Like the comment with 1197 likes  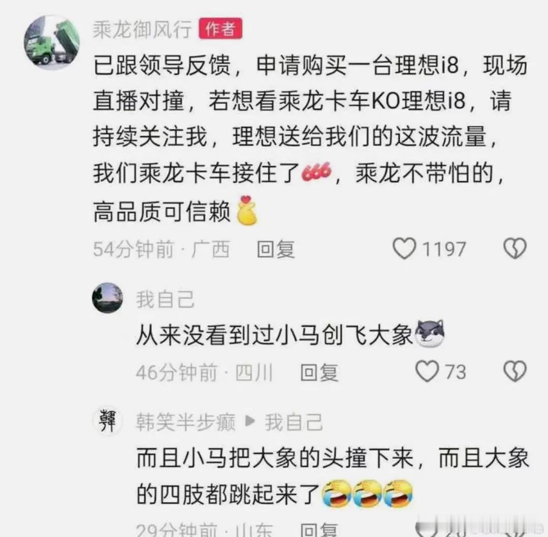coord(404,248)
